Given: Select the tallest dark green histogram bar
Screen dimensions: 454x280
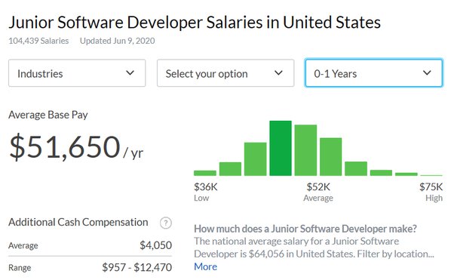Looking at the screenshot, I should point(281,148).
